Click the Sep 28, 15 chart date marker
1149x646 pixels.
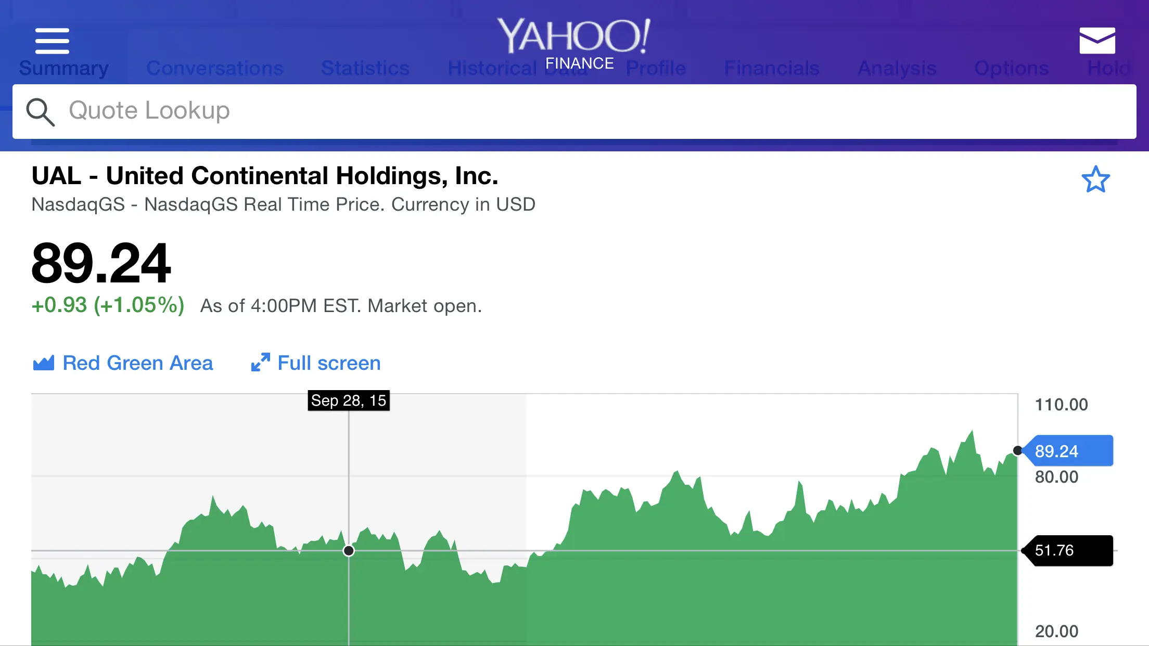pos(349,400)
